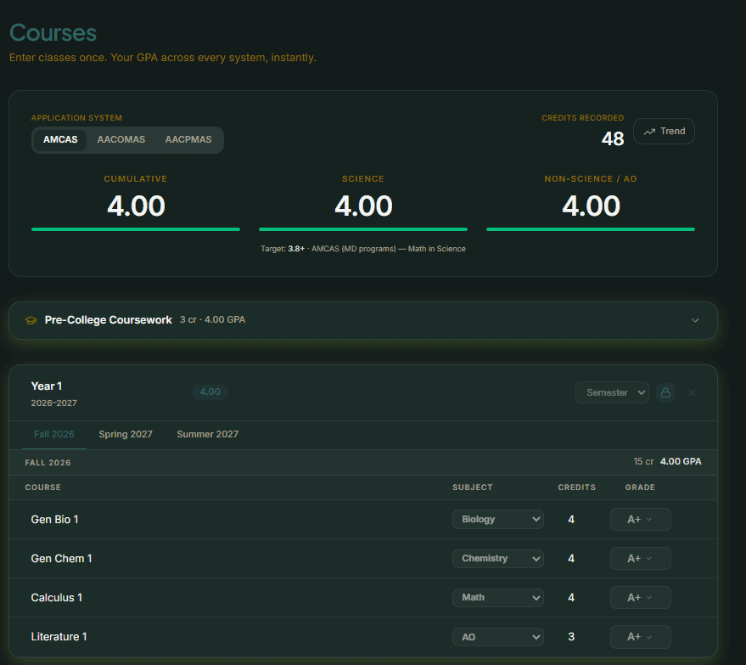Click the "3 cr · 4.00 GPA" pre-college summary
Viewport: 746px width, 665px height.
(213, 320)
